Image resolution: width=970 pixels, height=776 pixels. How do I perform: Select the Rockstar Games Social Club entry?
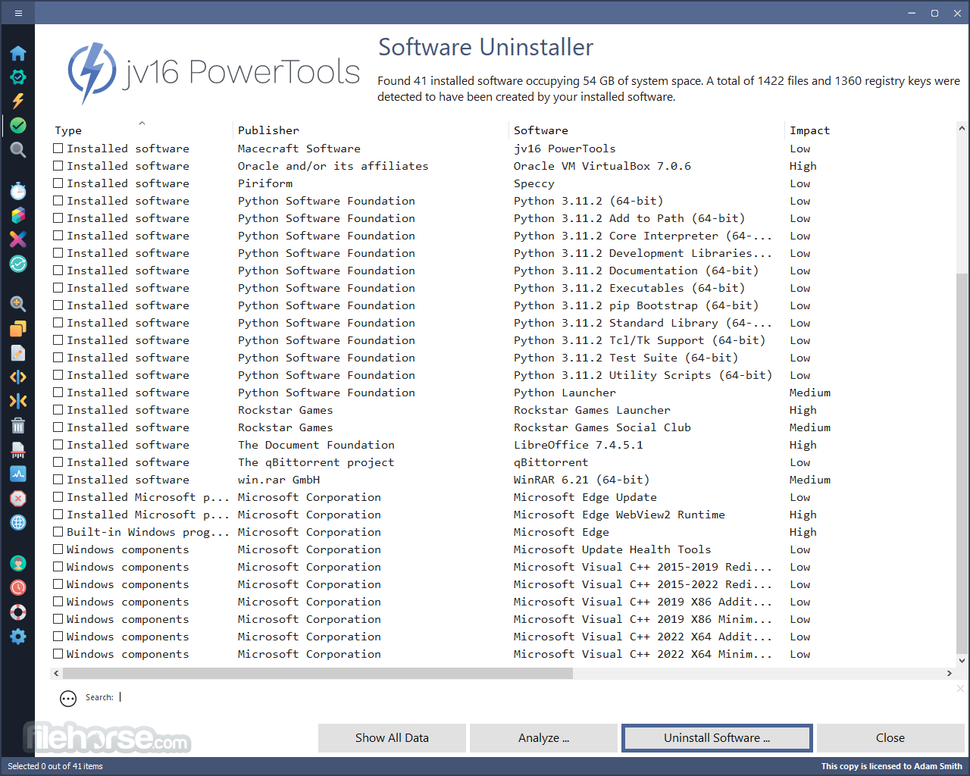pos(602,427)
